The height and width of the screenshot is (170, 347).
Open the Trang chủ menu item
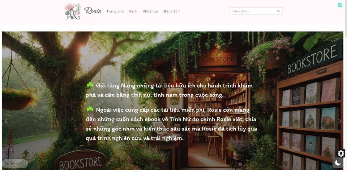pos(115,11)
